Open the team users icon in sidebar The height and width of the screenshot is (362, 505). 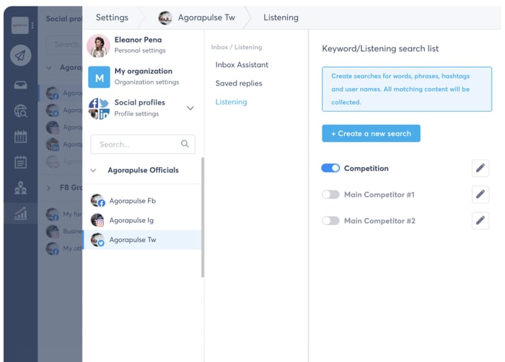20,187
